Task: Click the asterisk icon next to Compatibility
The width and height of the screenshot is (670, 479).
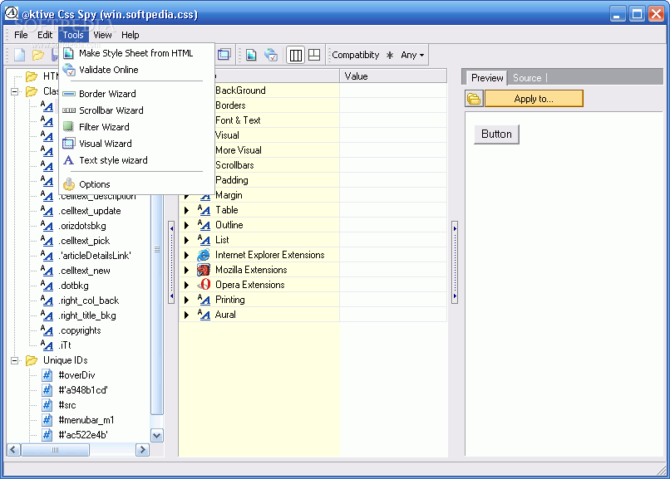Action: [390, 55]
